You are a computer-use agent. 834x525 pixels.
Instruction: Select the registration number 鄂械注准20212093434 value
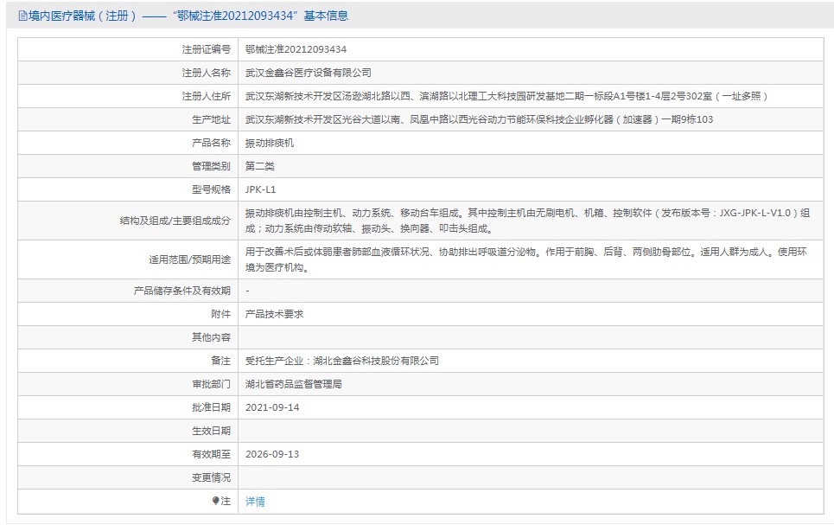[x=296, y=50]
